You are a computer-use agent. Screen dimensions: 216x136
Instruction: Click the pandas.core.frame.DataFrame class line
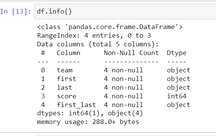click(x=110, y=27)
